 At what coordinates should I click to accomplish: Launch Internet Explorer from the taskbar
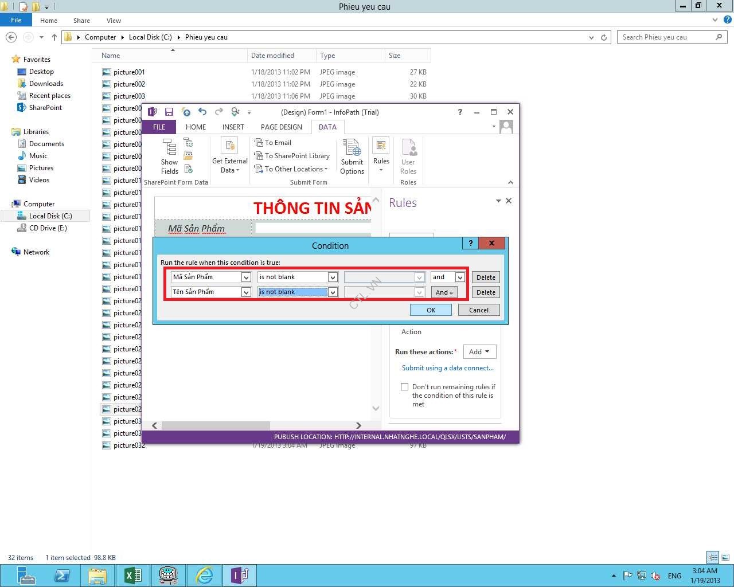204,575
